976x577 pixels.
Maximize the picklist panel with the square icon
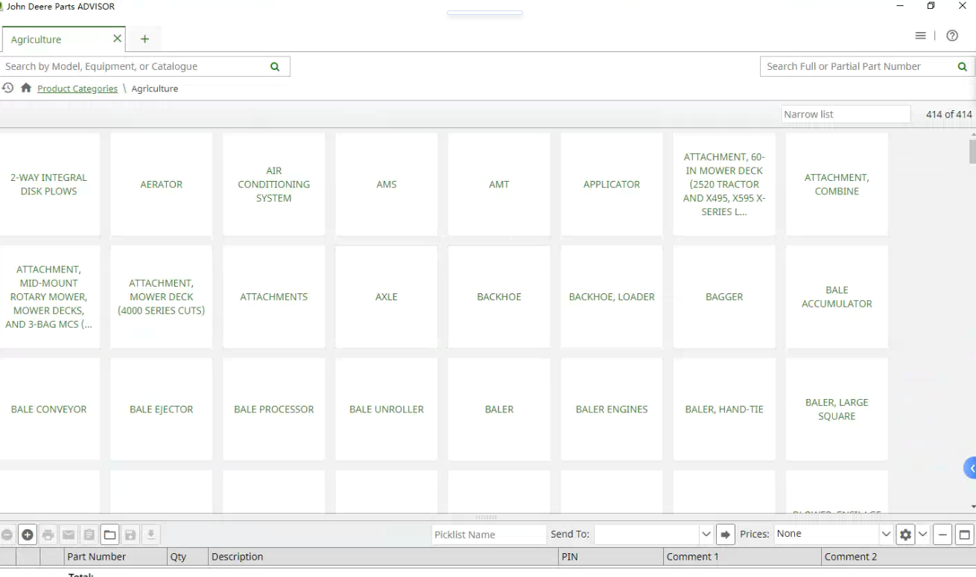[x=964, y=535]
